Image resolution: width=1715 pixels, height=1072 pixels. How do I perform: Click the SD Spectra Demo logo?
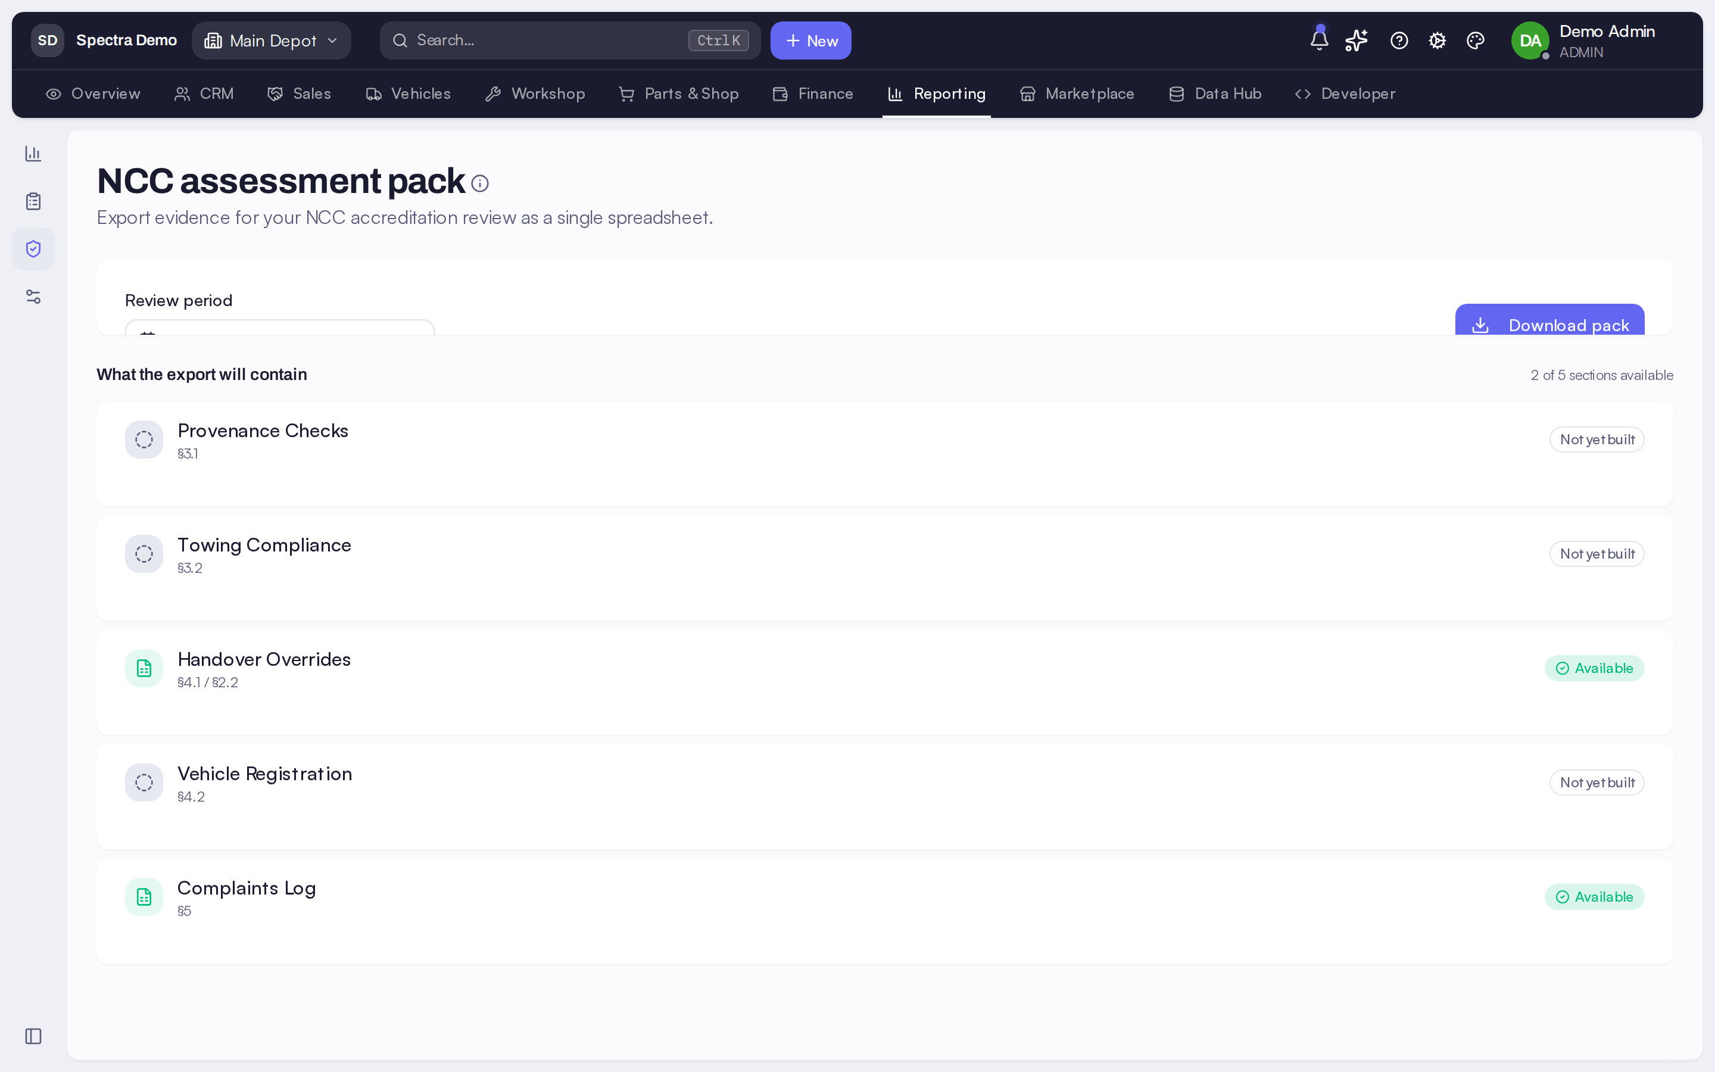click(x=104, y=40)
